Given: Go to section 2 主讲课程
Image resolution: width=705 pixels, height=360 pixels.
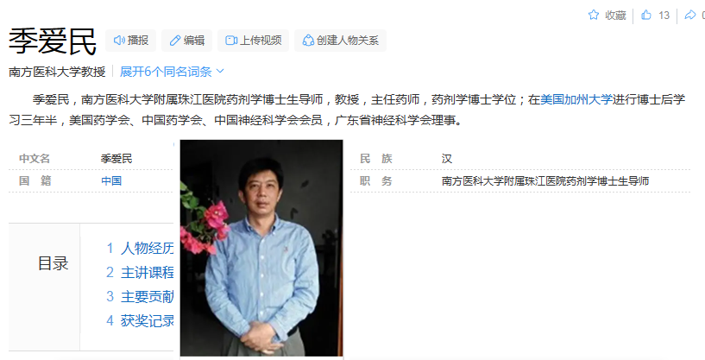Looking at the screenshot, I should pos(140,272).
